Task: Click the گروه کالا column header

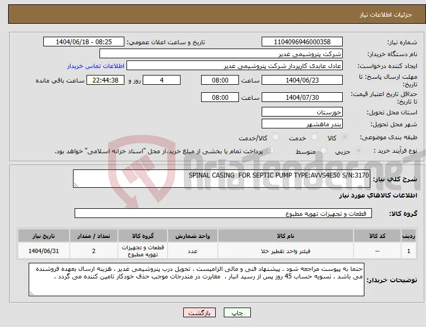Action: 143,236
